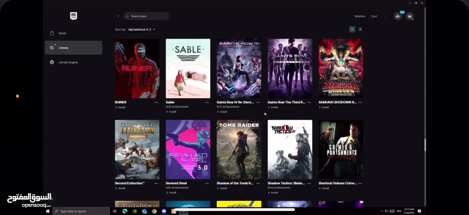Open options for Sherlock Holmes Crimes
Image resolution: width=469 pixels, height=215 pixels.
pyautogui.click(x=360, y=183)
